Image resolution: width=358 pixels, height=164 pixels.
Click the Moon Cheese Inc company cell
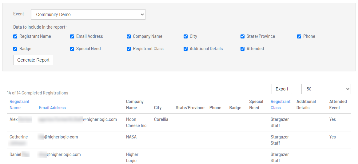pyautogui.click(x=136, y=122)
